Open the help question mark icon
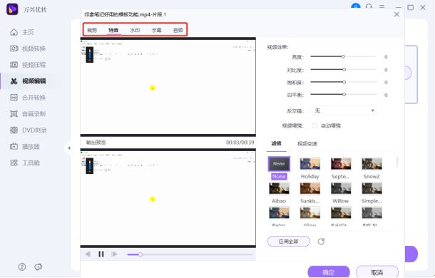This screenshot has width=435, height=278. (22, 267)
